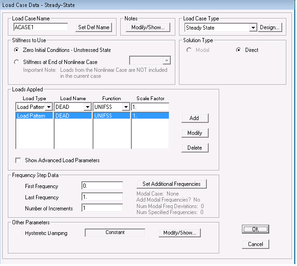Open Hysteretic Damping Modify/Show settings
This screenshot has height=266, width=297.
tap(179, 233)
